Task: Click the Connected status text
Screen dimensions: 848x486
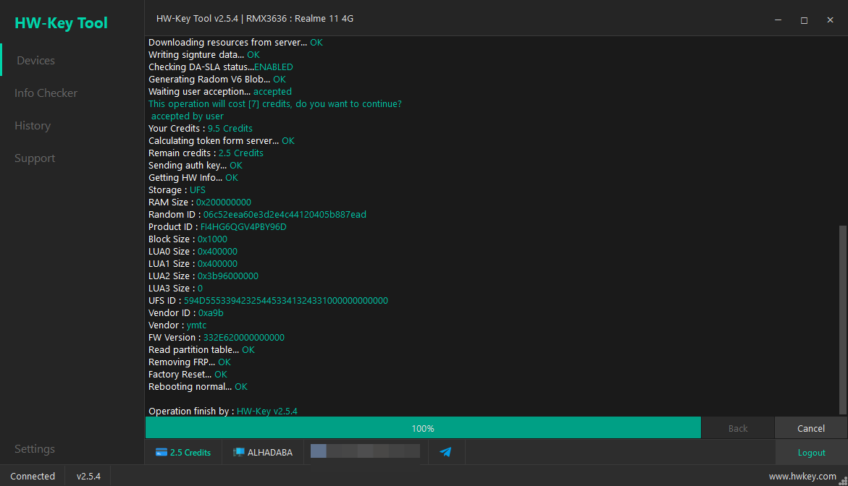Action: point(33,477)
